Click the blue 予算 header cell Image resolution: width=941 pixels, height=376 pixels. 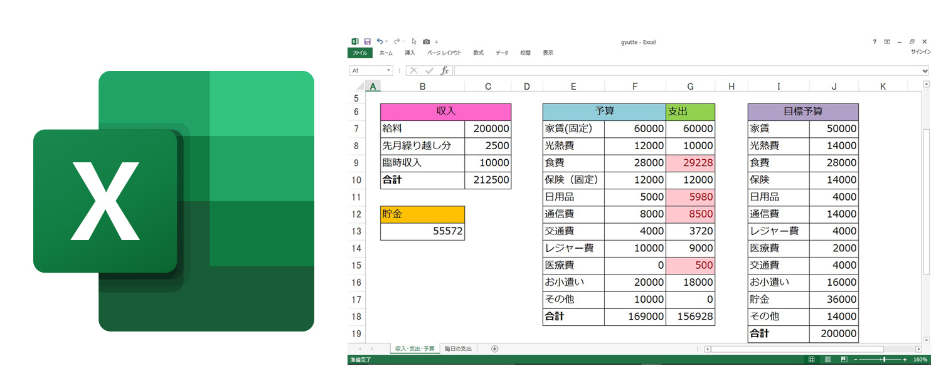(x=604, y=112)
